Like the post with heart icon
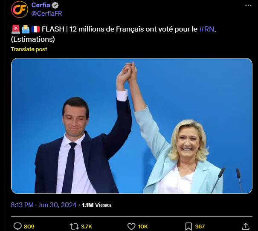 point(131,226)
